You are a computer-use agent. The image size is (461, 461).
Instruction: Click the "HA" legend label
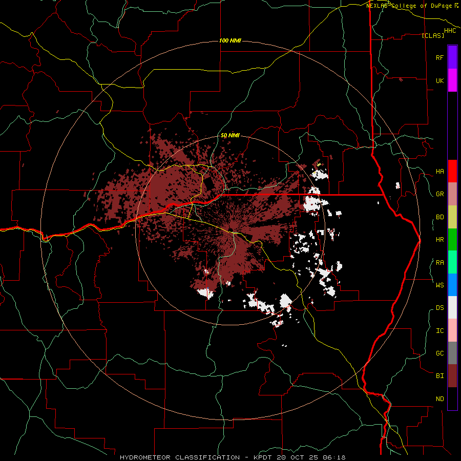(439, 172)
